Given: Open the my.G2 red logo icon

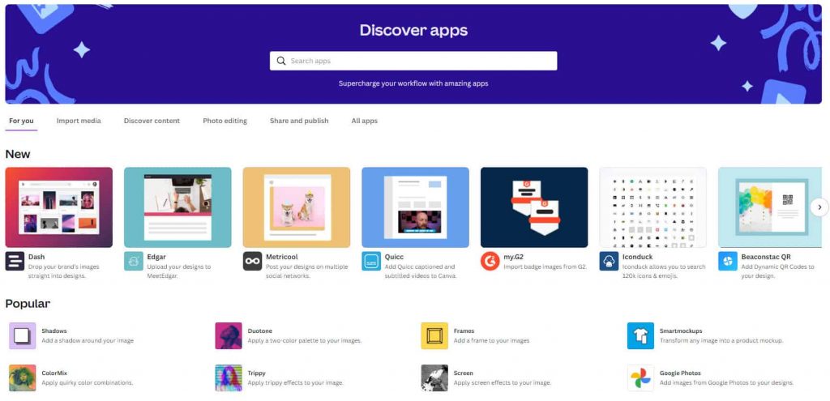Looking at the screenshot, I should pos(490,261).
